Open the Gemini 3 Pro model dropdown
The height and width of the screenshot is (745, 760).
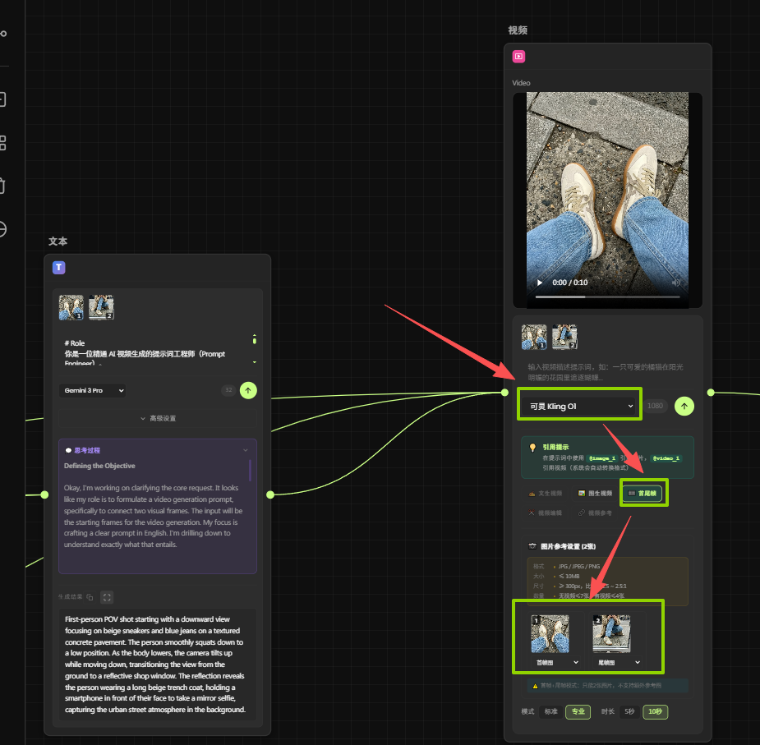coord(91,390)
